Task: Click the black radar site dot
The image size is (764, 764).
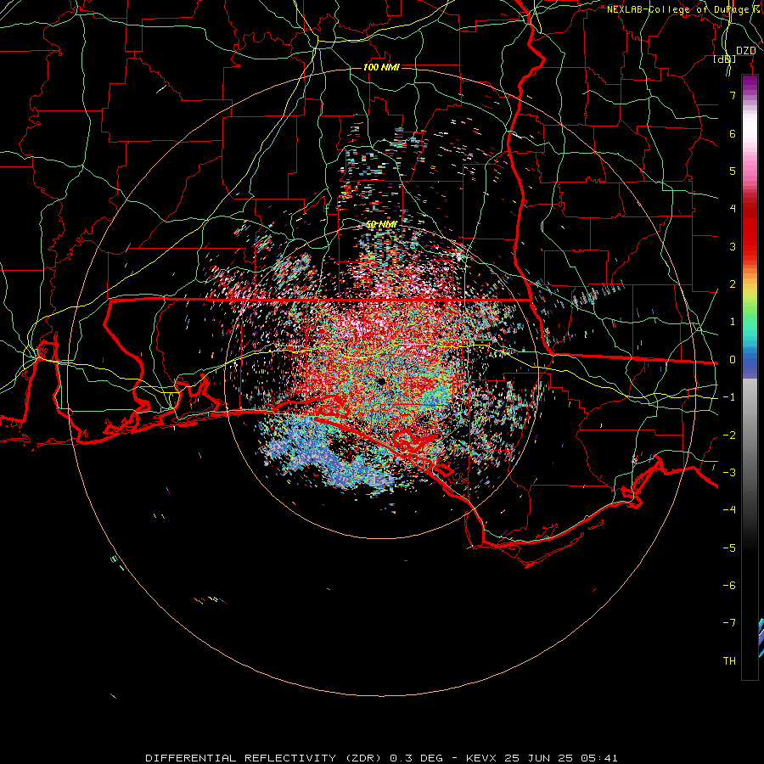Action: (x=381, y=381)
